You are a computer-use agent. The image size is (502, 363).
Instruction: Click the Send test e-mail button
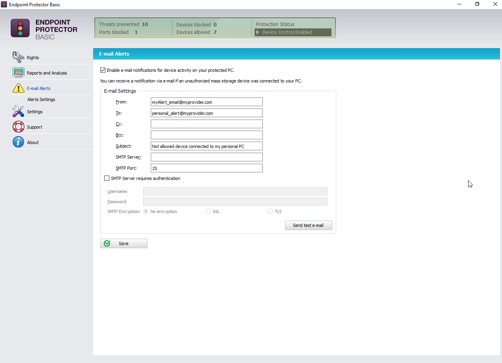click(308, 225)
